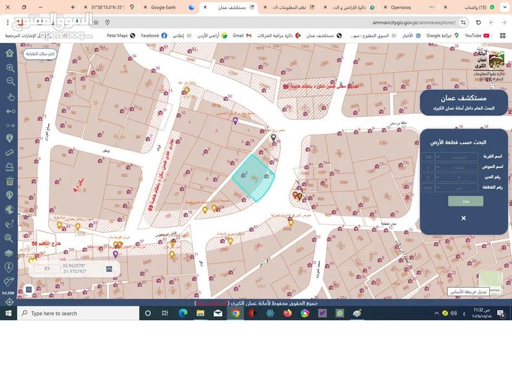512x390 pixels.
Task: Click the Windows Start button
Action: tap(9, 313)
